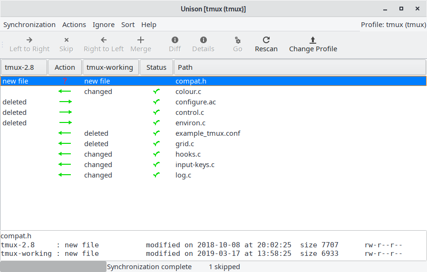Click the left arrow action for log.c
This screenshot has height=272, width=427.
click(65, 175)
